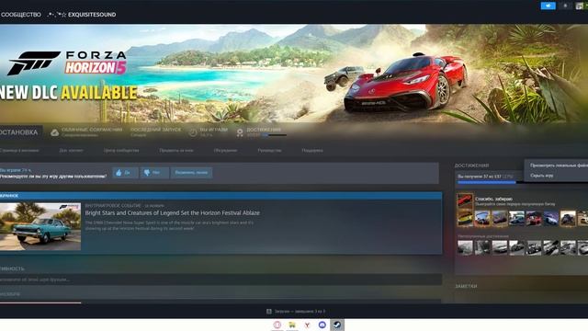Open the Discord taskbar icon

(x=322, y=325)
